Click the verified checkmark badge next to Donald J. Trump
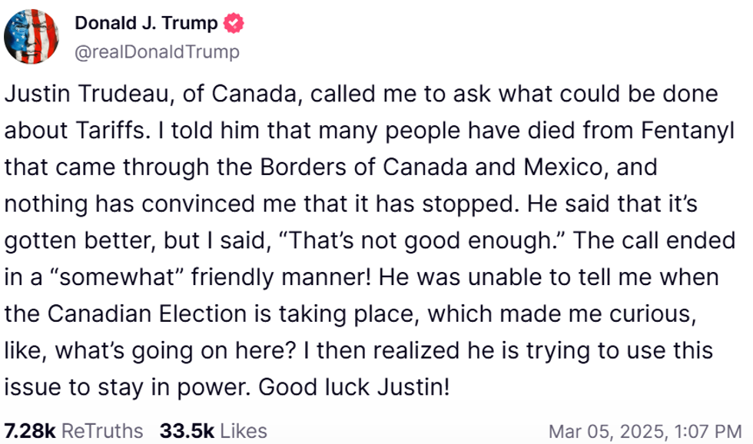This screenshot has width=753, height=444. 233,23
